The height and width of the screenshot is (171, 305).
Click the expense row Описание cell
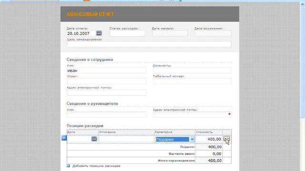coord(126,139)
